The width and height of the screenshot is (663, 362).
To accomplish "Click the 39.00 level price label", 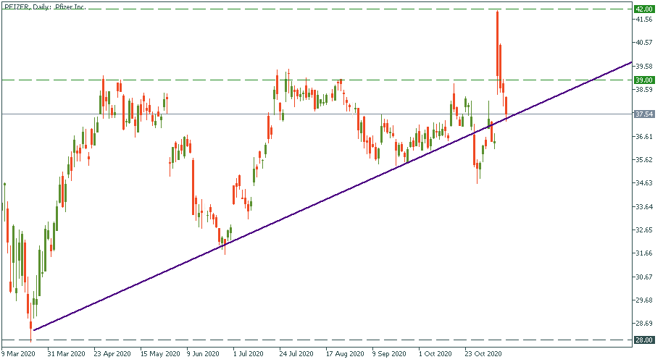I will point(643,80).
